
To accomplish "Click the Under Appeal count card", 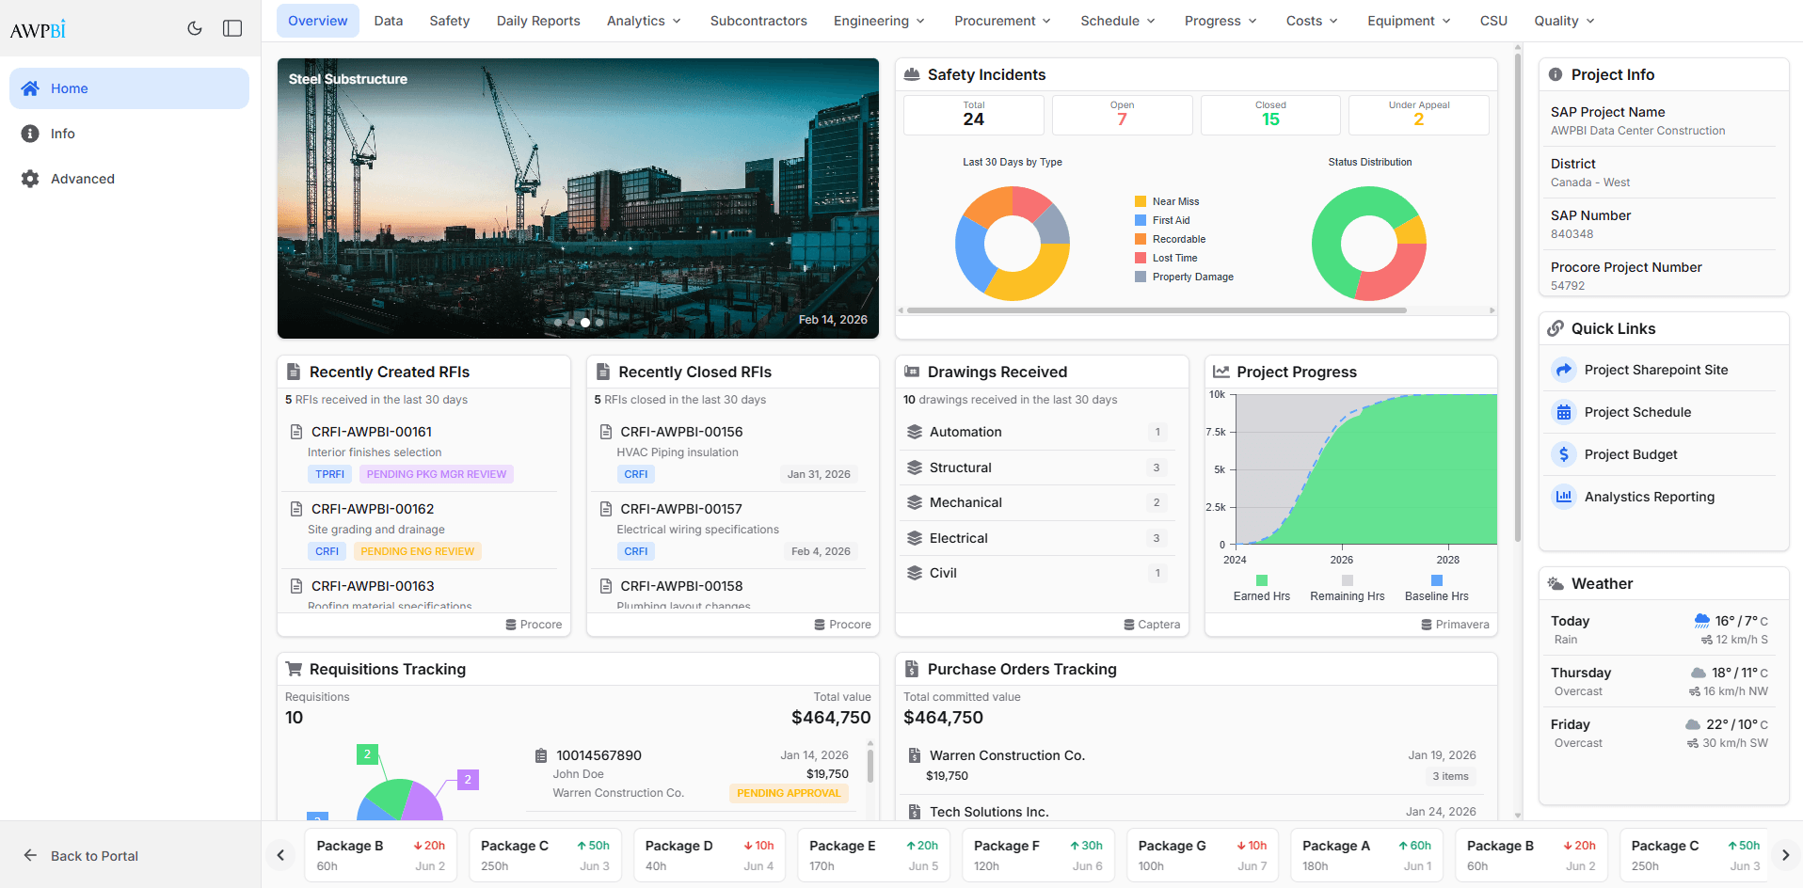I will click(x=1419, y=115).
